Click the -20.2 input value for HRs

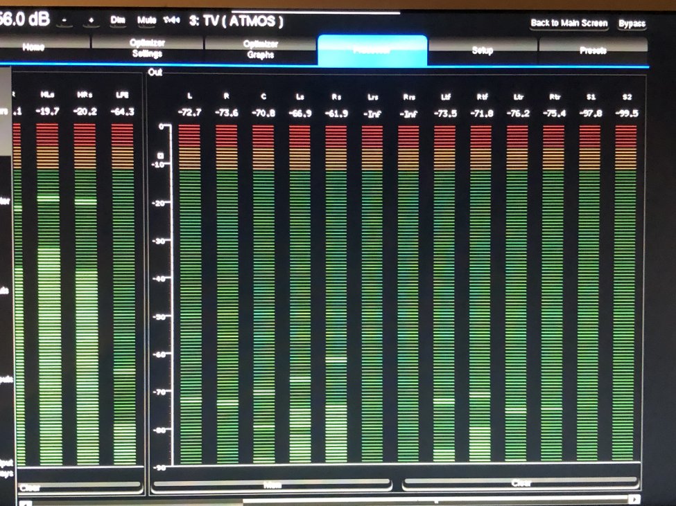pos(85,111)
